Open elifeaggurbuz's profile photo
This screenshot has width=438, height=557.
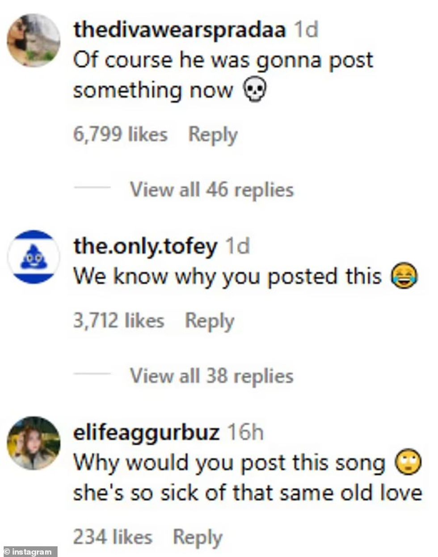(x=34, y=443)
